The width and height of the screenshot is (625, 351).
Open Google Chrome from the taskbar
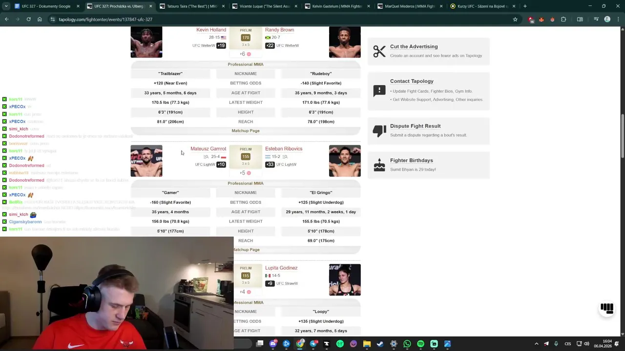300,344
